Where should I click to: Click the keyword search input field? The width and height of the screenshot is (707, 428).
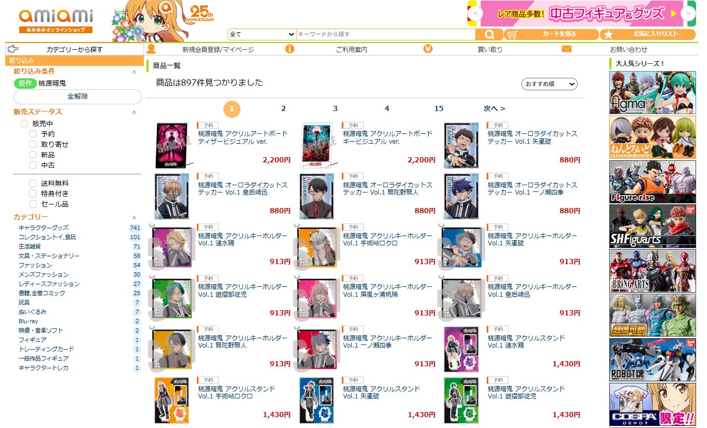(x=385, y=34)
